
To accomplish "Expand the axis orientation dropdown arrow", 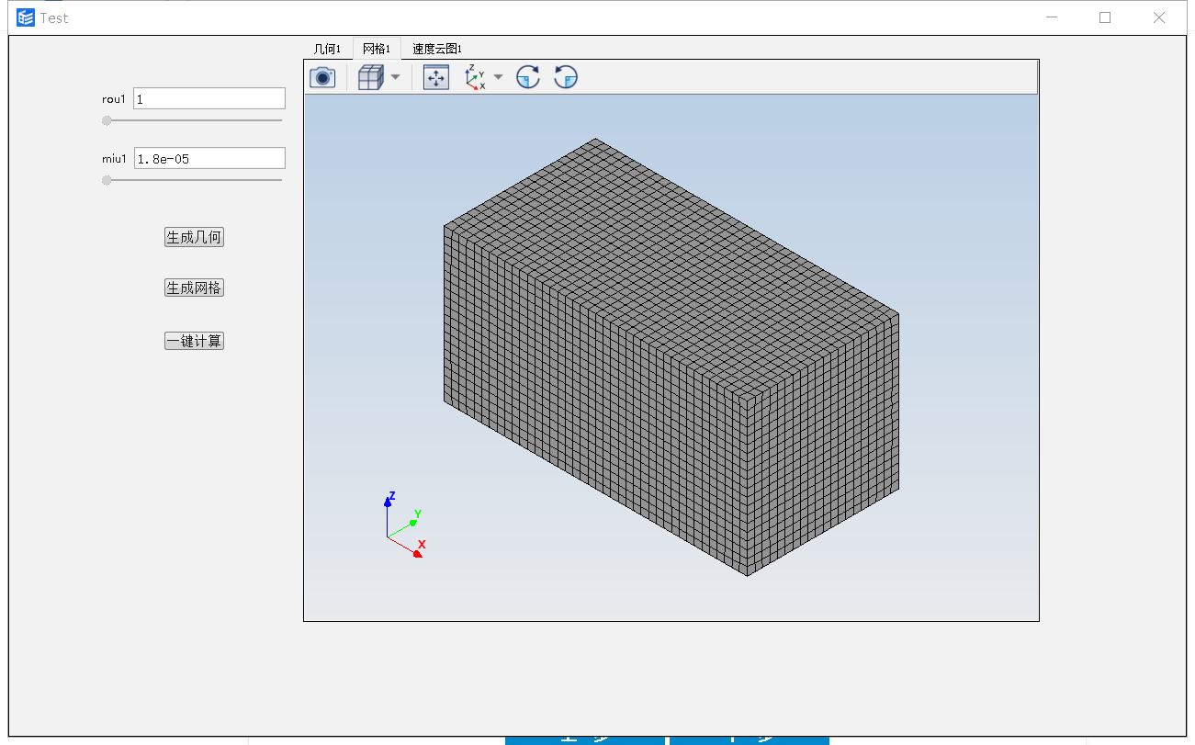I will point(499,78).
